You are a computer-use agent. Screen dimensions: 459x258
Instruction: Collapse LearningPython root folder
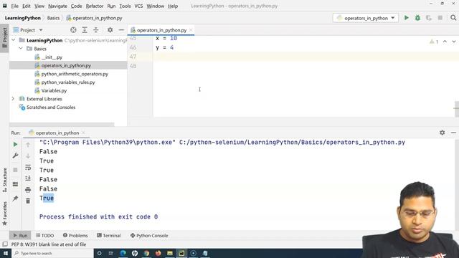coord(14,40)
